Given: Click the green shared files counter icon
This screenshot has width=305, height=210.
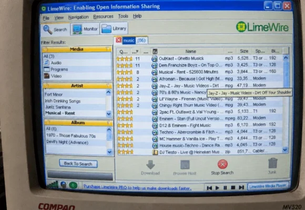Looking at the screenshot, I should click(73, 185).
